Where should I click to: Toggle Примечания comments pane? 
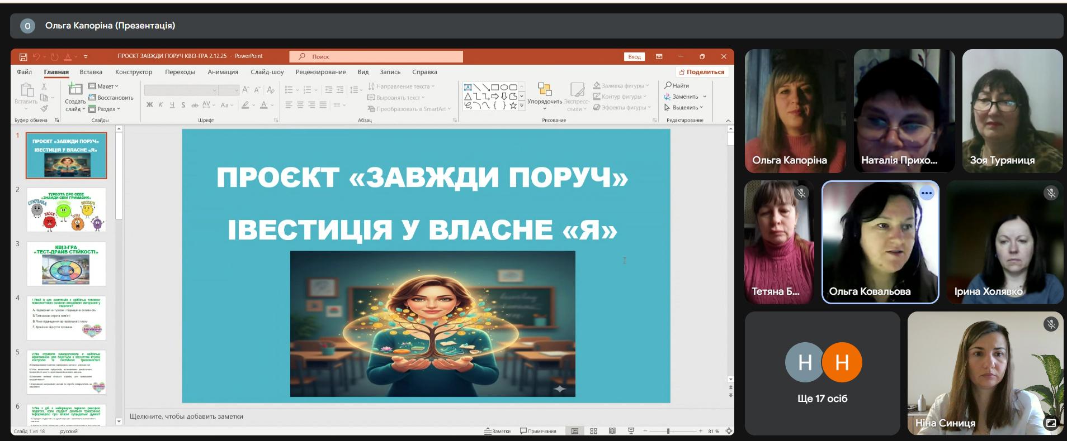pos(538,431)
